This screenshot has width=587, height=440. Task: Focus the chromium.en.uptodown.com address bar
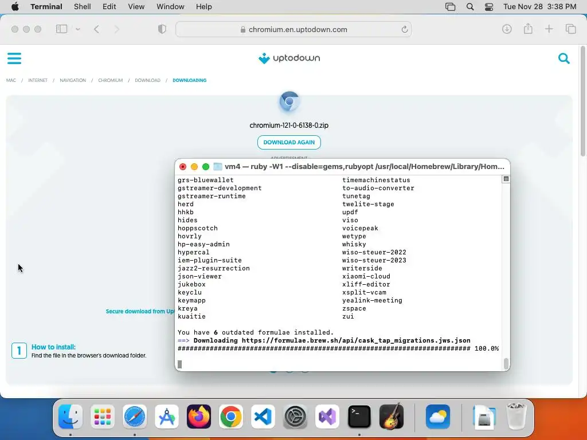(293, 29)
